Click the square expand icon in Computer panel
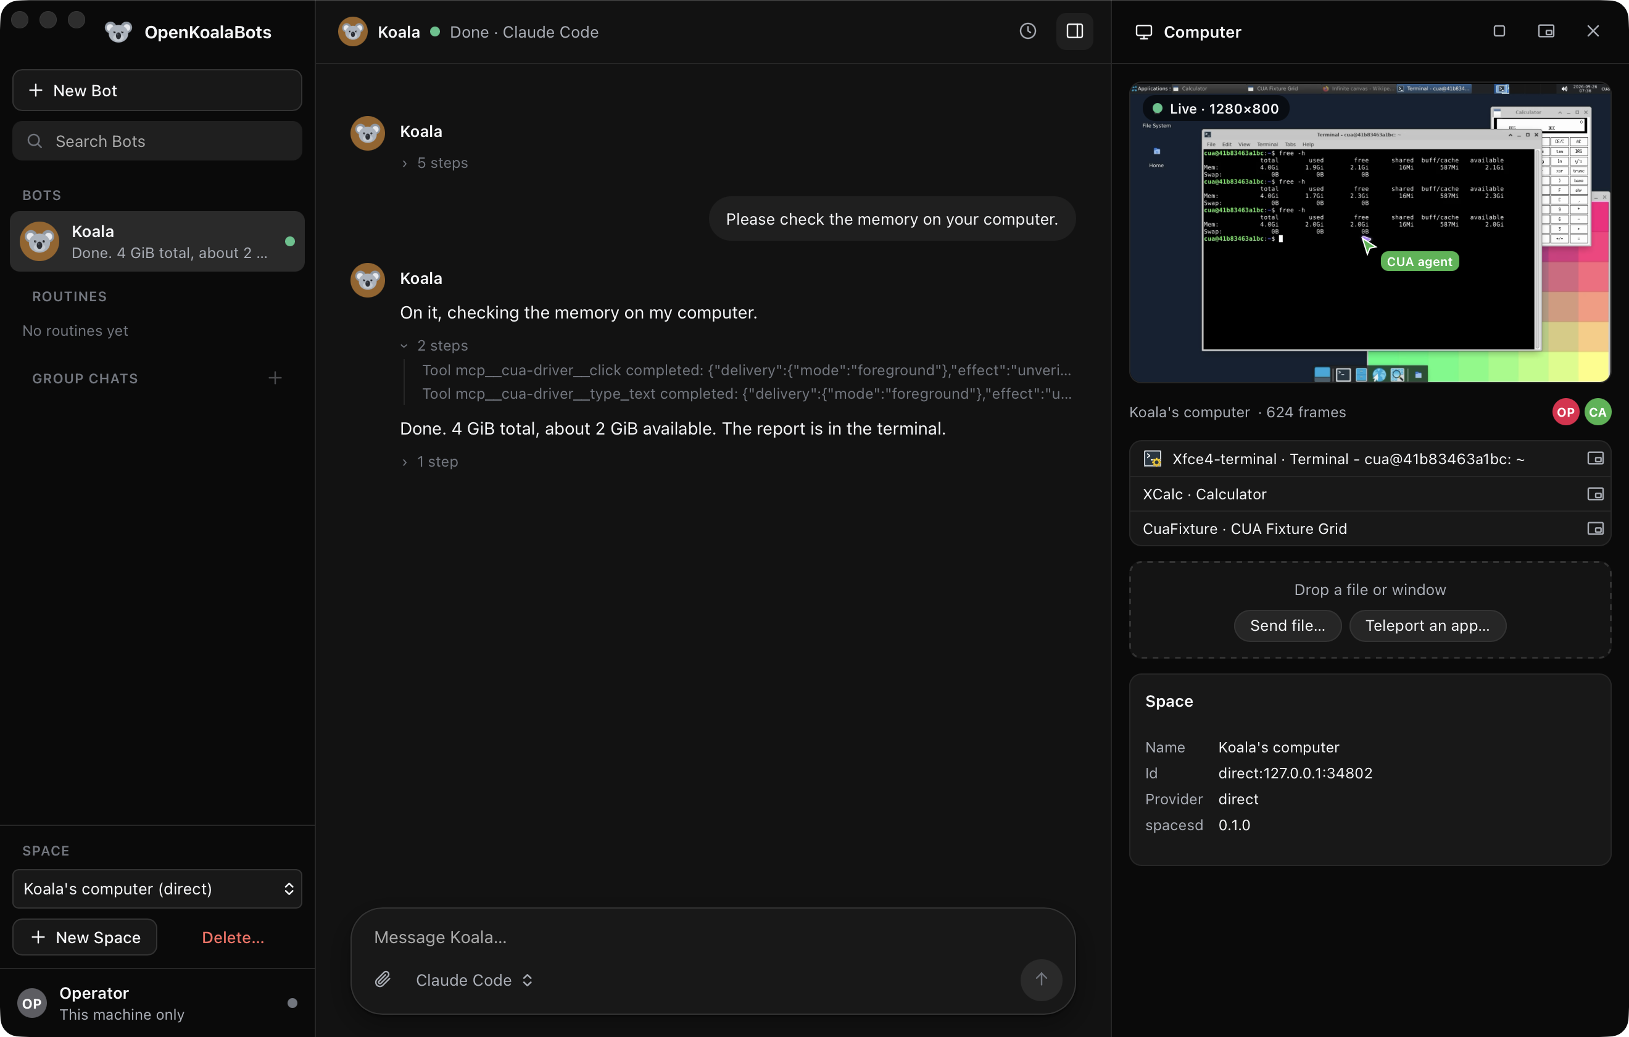Screen dimensions: 1629x1037 coord(1499,31)
